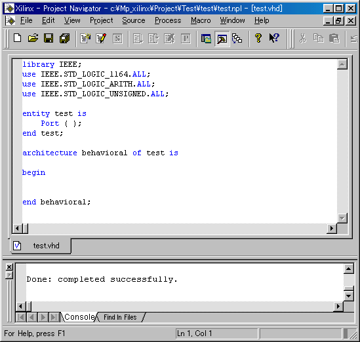Click the console horizontal scroll right arrow
Screen dimensions: 360x342
tap(338, 307)
